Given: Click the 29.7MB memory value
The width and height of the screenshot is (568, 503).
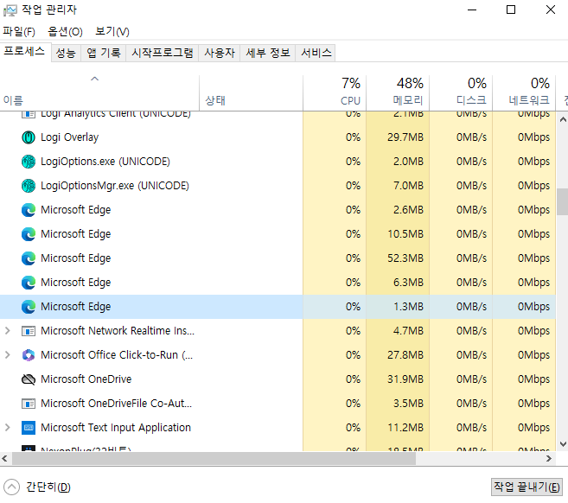Looking at the screenshot, I should (405, 137).
